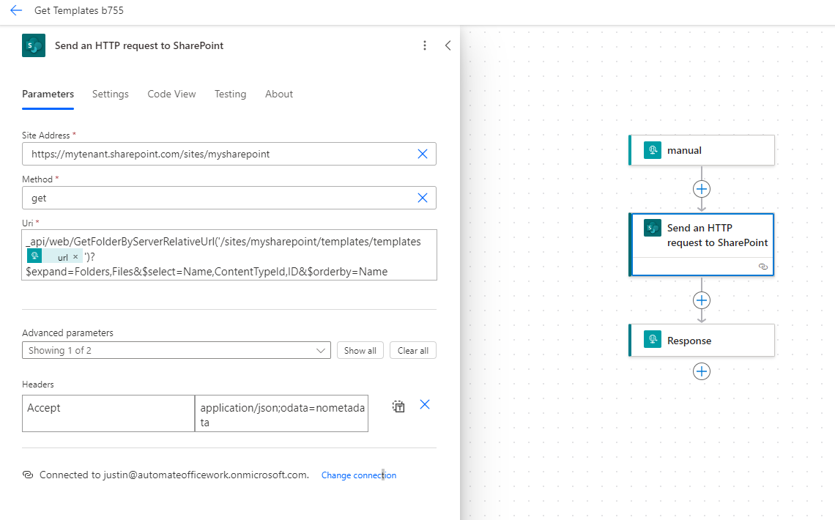Add step between SharePoint request and Response

click(x=702, y=300)
